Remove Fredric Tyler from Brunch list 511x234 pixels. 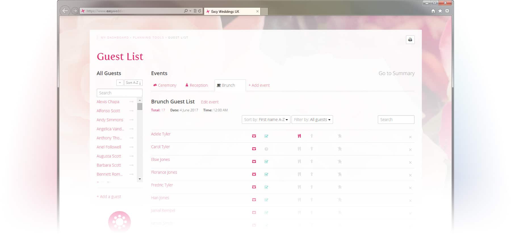(x=410, y=188)
